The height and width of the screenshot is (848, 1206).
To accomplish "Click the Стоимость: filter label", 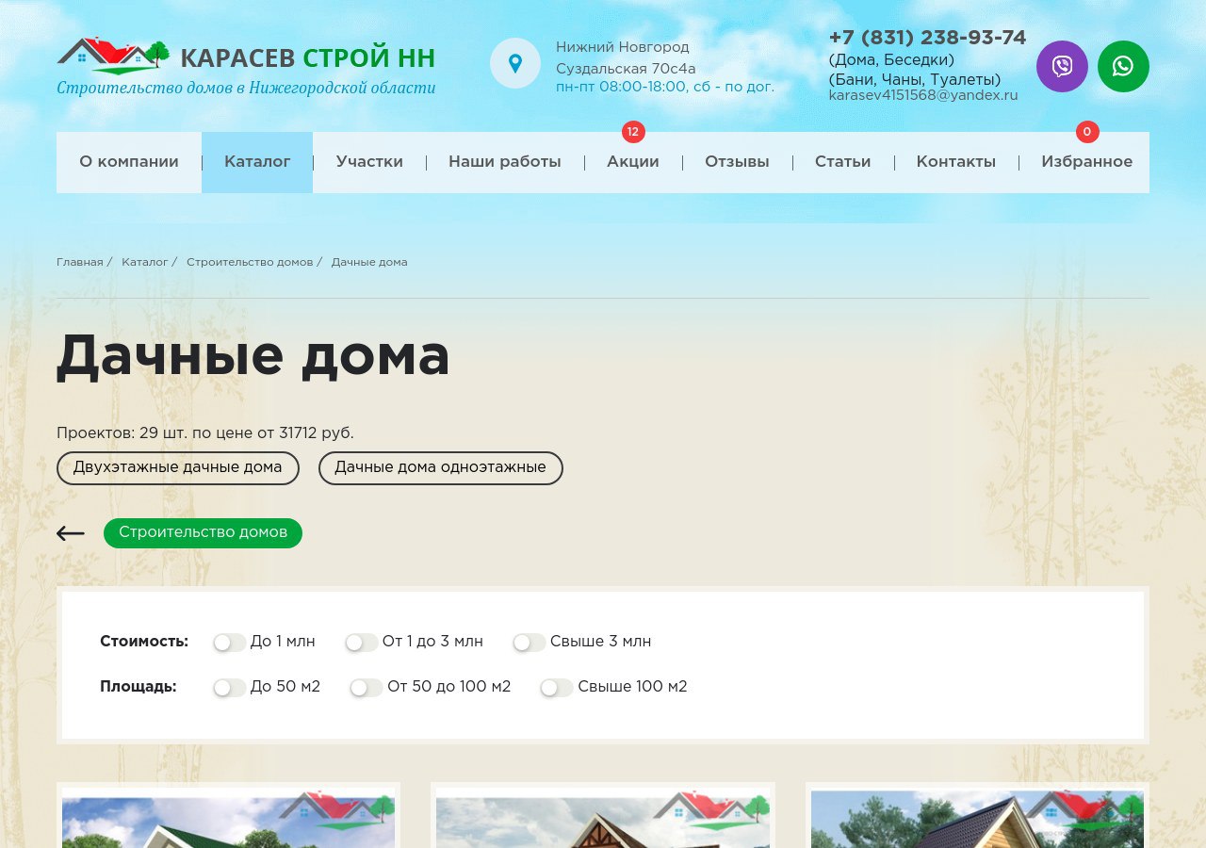I will 144,642.
